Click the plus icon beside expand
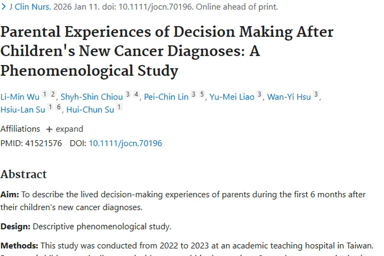Viewport: 384px width, 256px height. [49, 129]
